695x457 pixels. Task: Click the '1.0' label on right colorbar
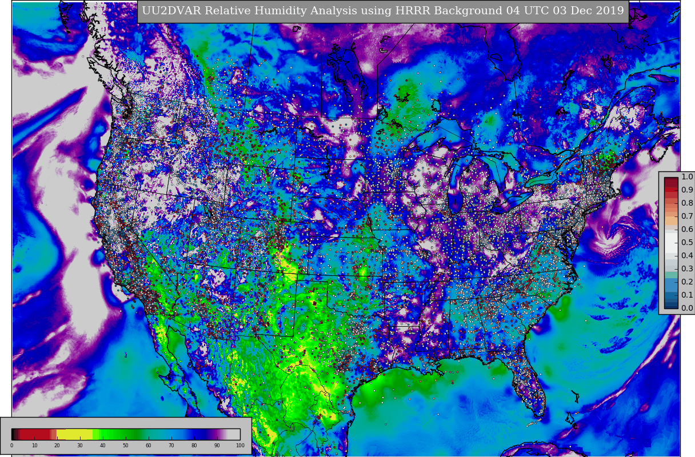(687, 177)
